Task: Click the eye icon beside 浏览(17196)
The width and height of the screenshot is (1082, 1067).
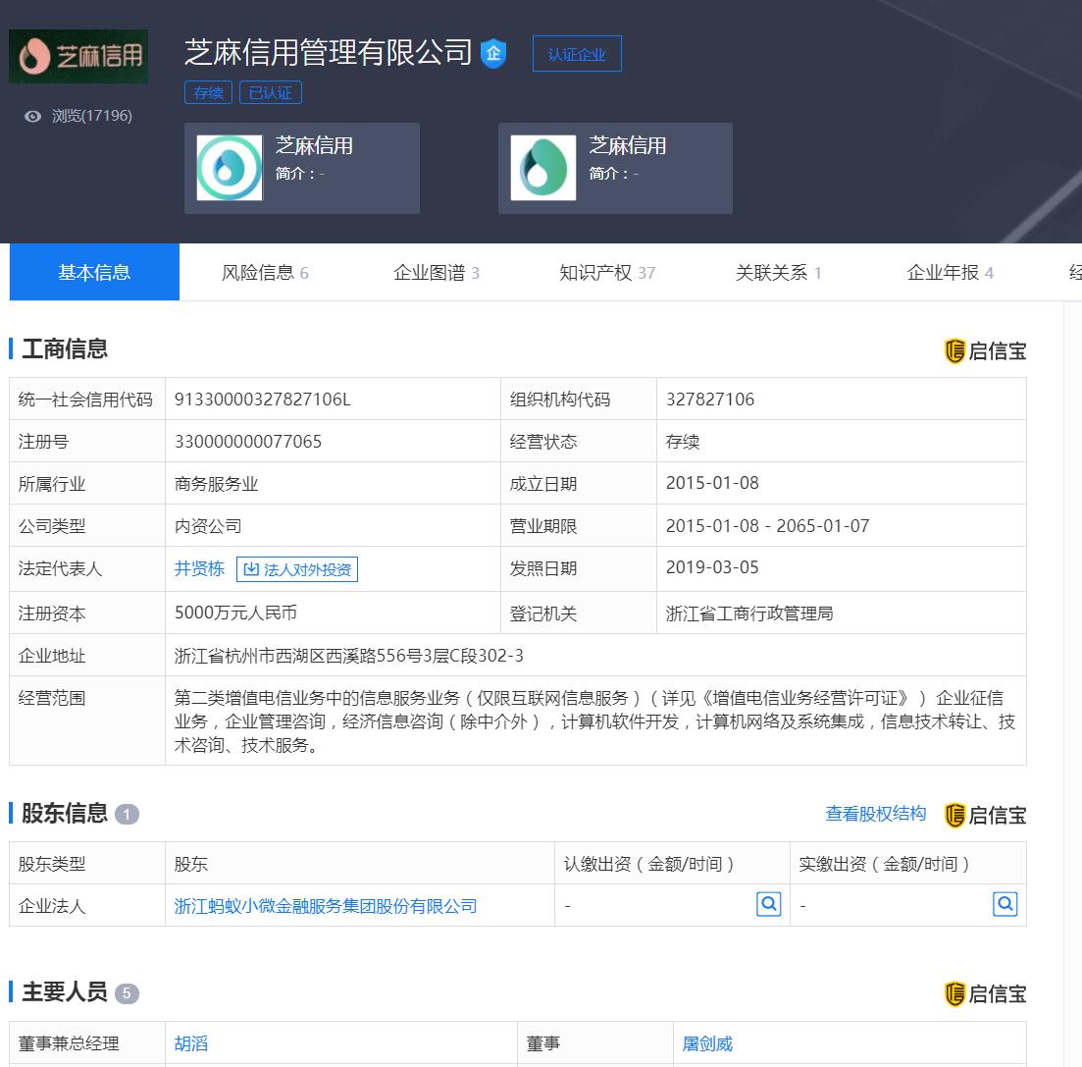Action: [32, 116]
